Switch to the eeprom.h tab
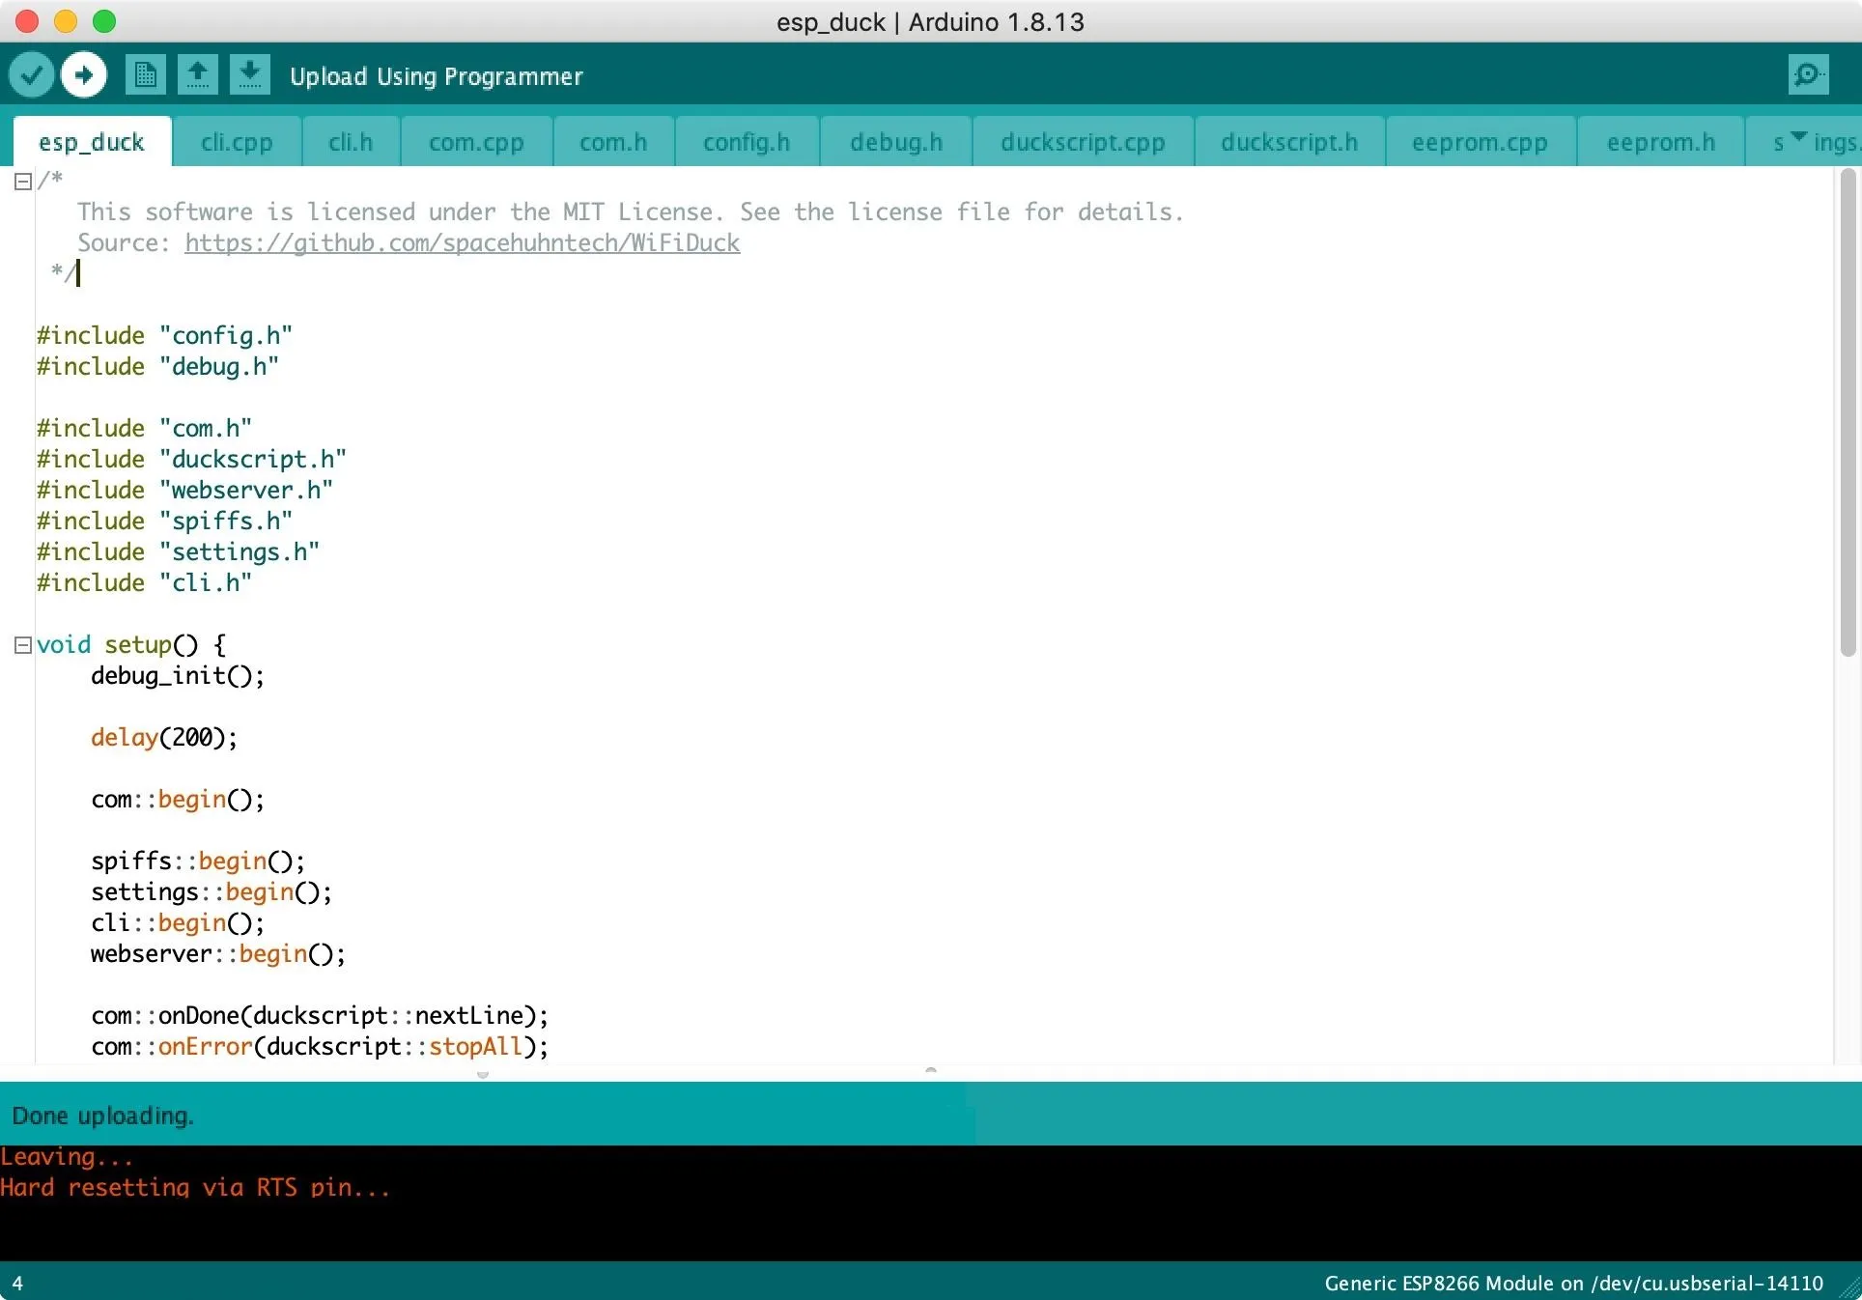 coord(1661,142)
